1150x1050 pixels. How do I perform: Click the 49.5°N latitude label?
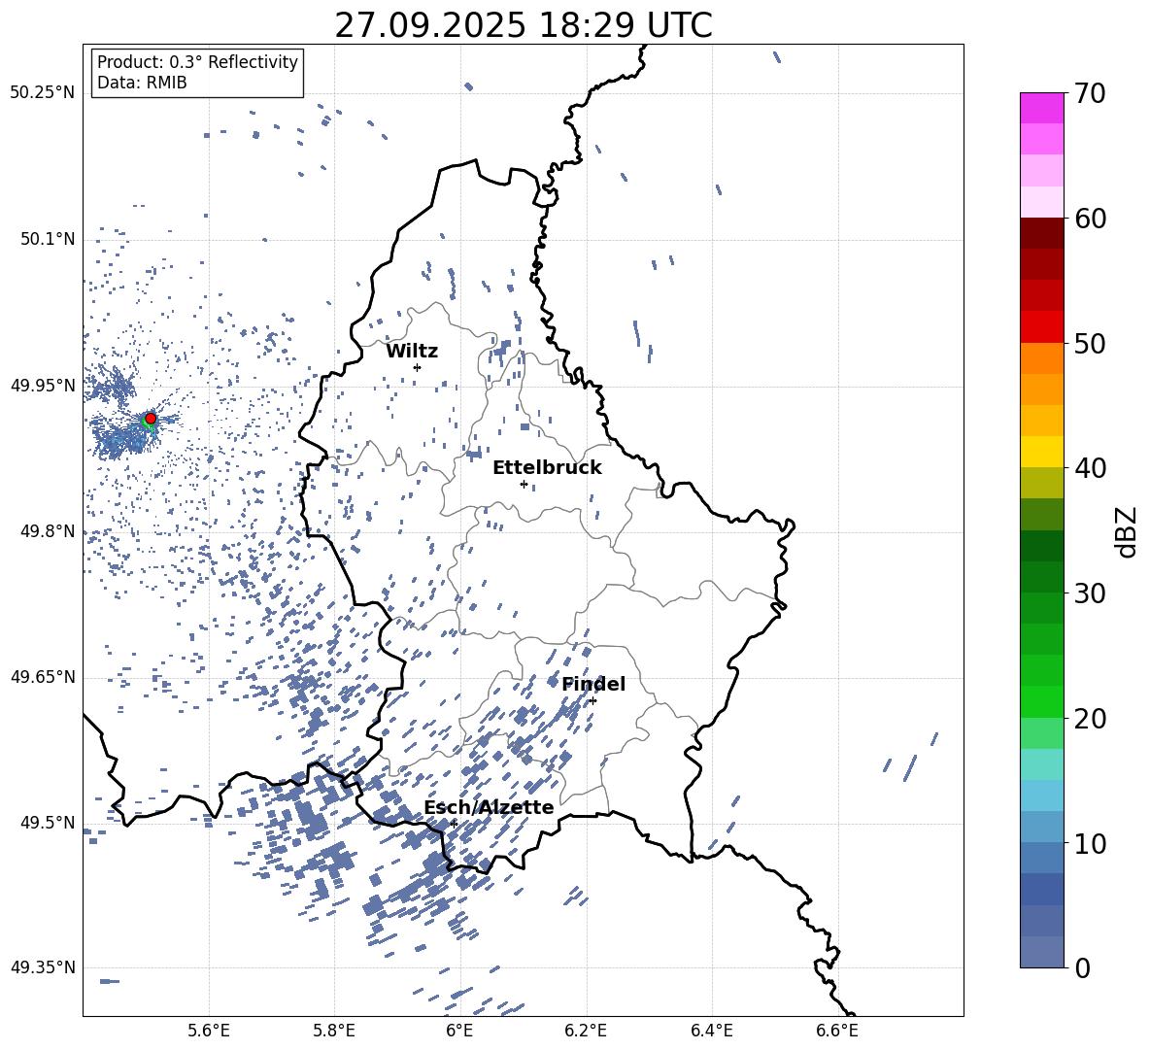click(x=48, y=823)
